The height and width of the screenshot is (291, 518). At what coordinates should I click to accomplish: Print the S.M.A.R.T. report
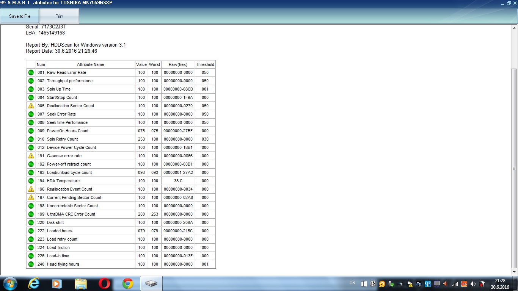tap(60, 16)
